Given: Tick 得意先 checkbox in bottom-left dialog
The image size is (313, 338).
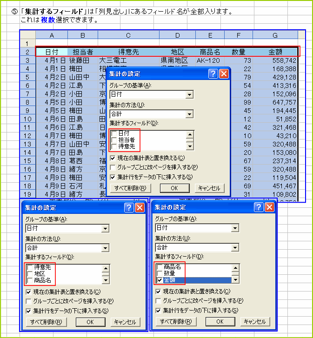Looking at the screenshot, I should (x=30, y=267).
